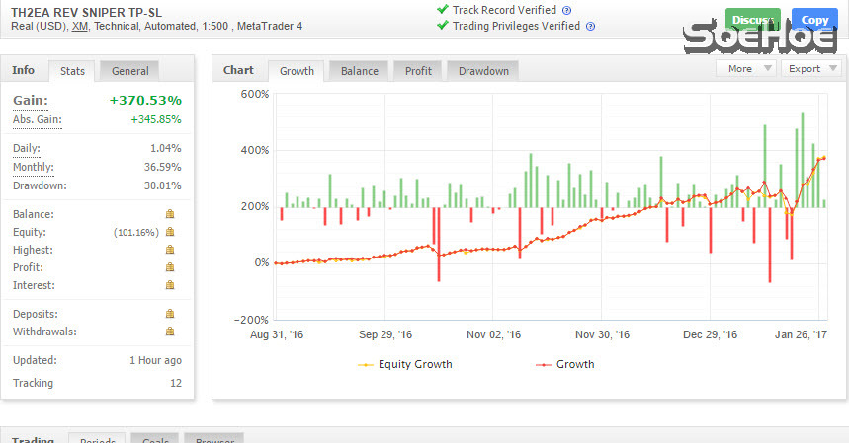Switch chart to the Drawdown tab
This screenshot has height=443, width=849.
tap(483, 71)
